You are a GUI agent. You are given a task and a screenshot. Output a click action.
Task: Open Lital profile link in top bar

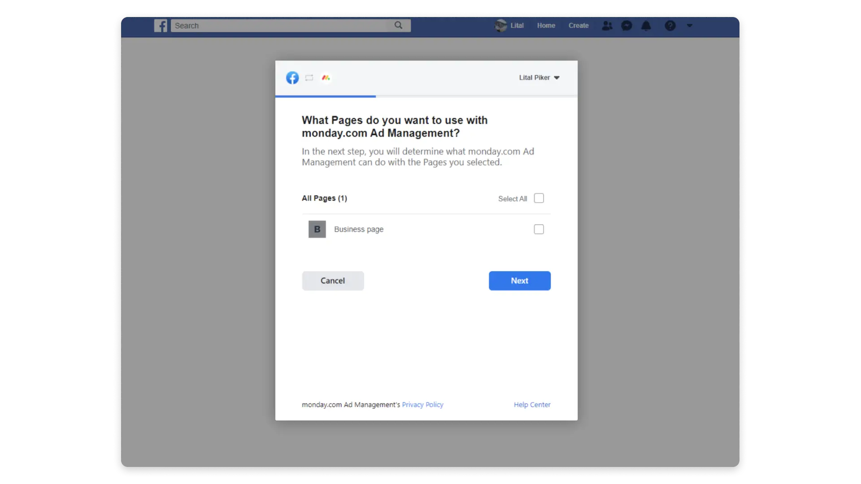(x=517, y=26)
